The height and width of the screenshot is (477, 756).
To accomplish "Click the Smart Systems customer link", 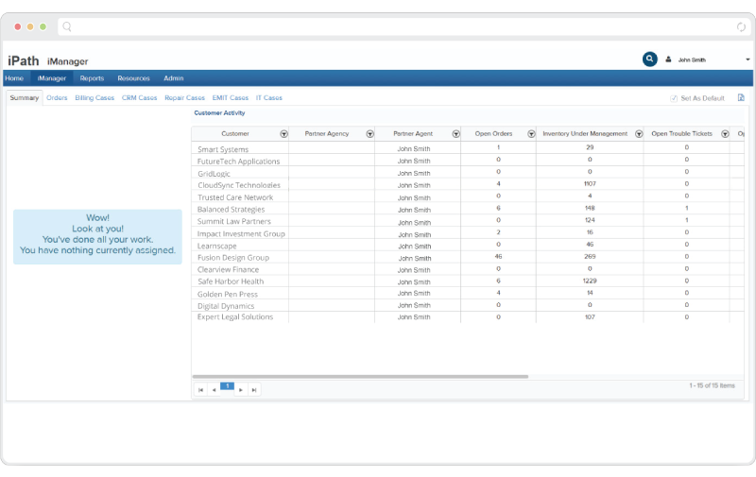I will [223, 149].
